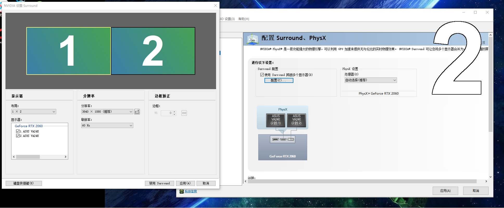
Task: Open the 60 Hz refresh rate dropdown
Action: coord(107,125)
